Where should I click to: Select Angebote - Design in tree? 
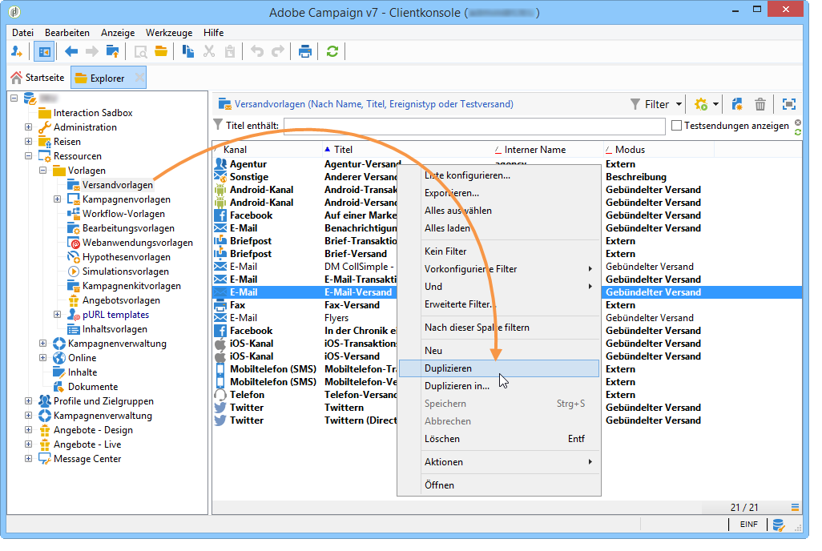pyautogui.click(x=93, y=430)
